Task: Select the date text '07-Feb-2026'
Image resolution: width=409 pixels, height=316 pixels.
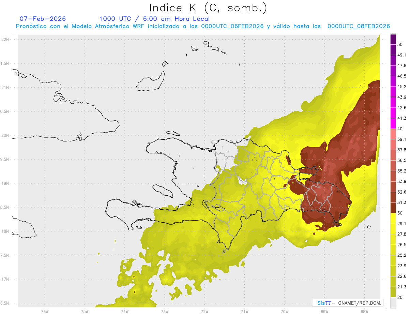Action: click(x=43, y=19)
